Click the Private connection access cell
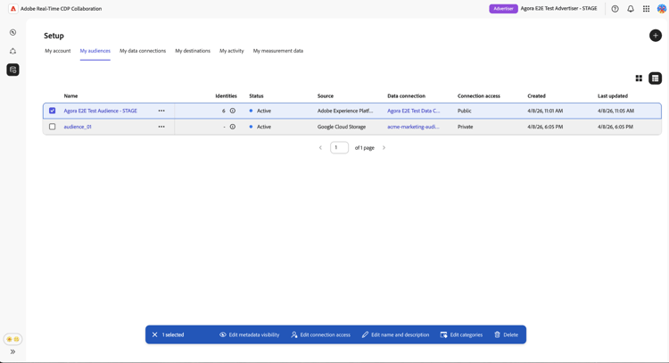Viewport: 669px width, 363px height. pyautogui.click(x=465, y=127)
